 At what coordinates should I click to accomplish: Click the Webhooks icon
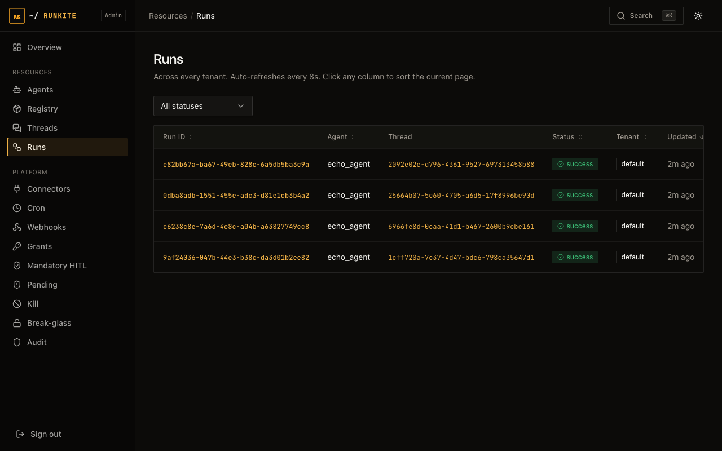click(x=17, y=227)
